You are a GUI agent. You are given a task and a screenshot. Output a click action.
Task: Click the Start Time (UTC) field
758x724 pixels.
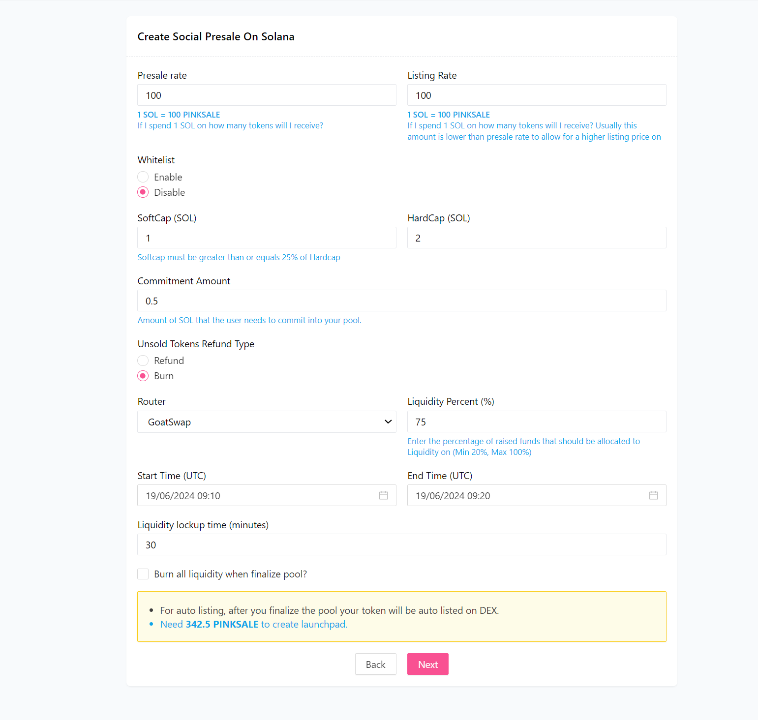[x=267, y=495]
